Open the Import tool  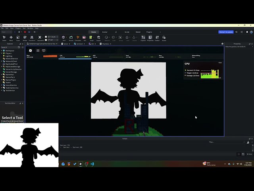98,38
